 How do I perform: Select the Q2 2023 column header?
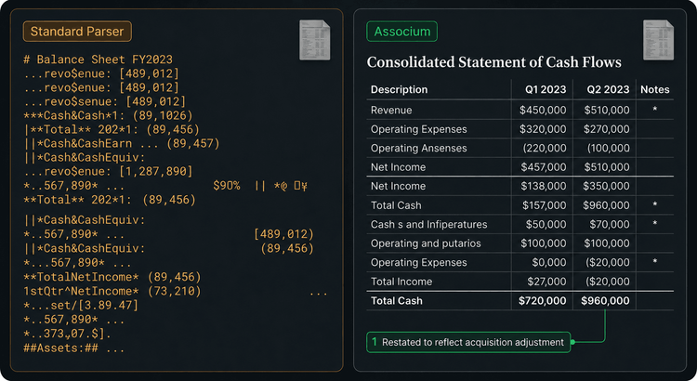[608, 89]
